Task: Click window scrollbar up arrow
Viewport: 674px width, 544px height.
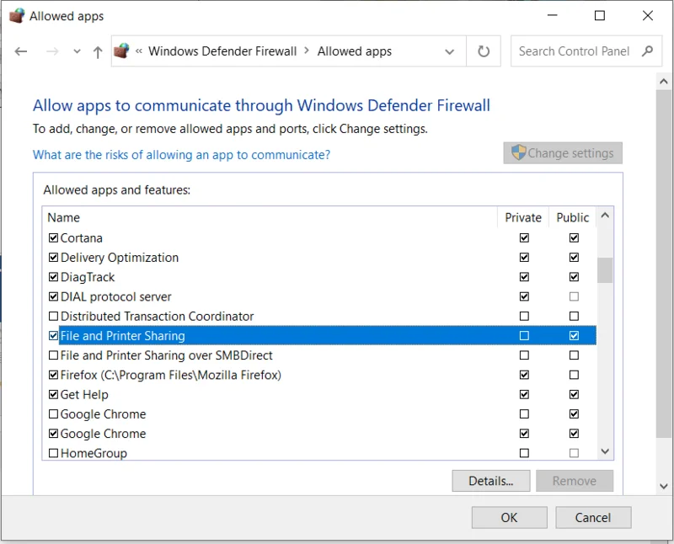Action: coord(664,81)
